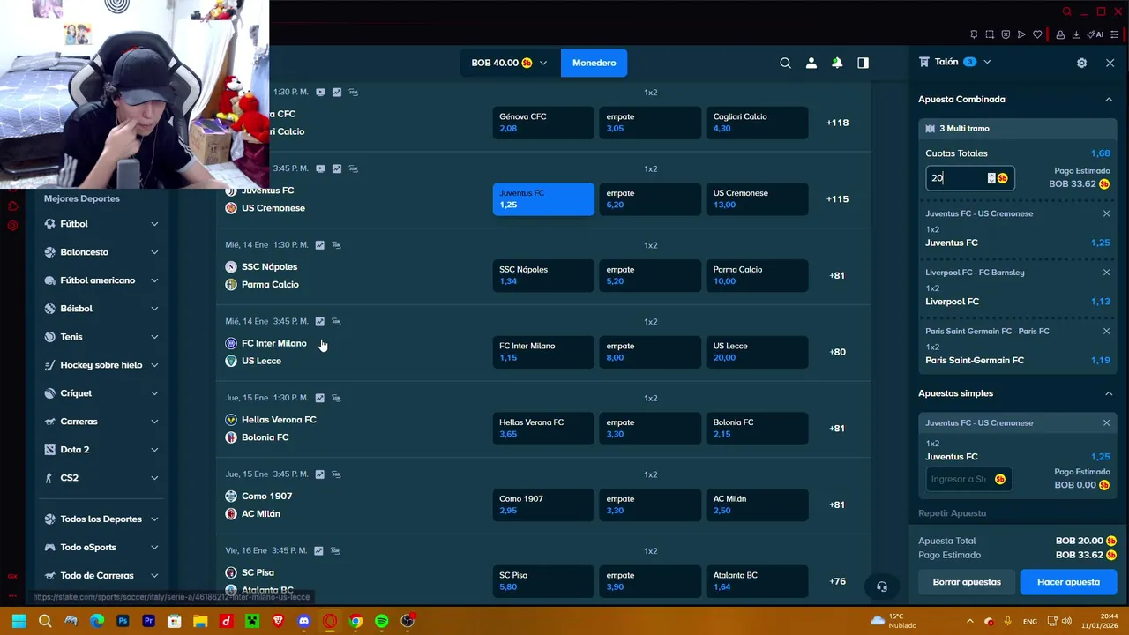Open Spotify from the taskbar

coord(381,621)
